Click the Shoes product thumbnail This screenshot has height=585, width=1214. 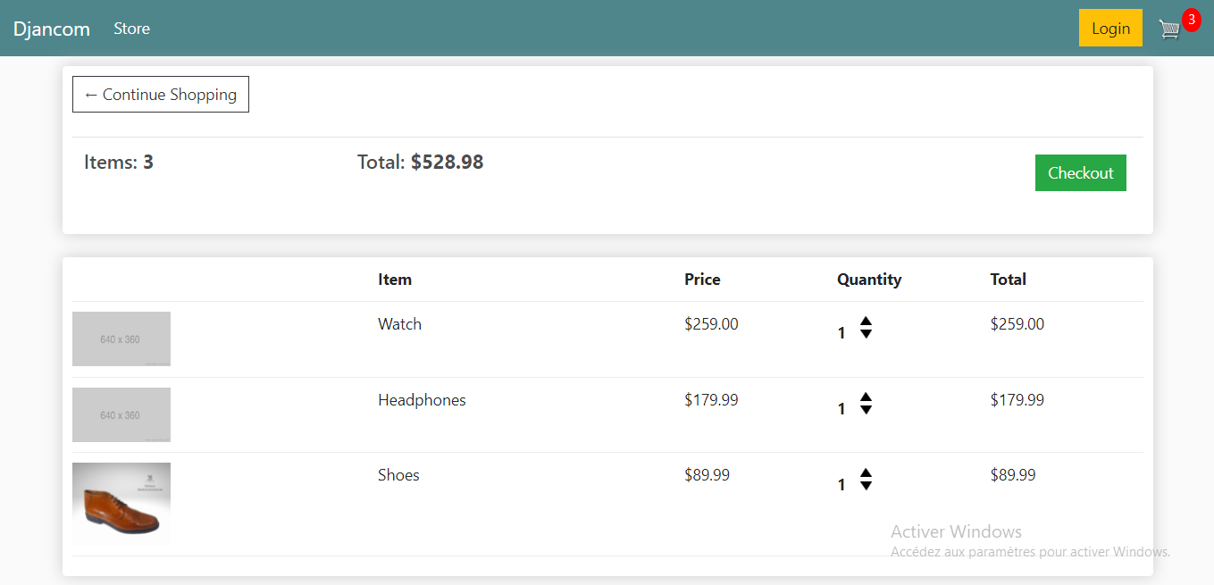[x=121, y=504]
